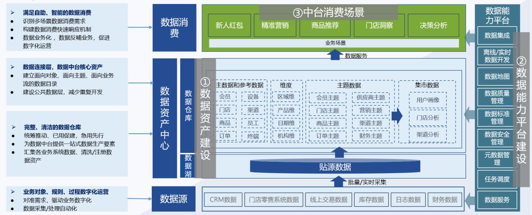Select the 数据仓库 vertical label block
This screenshot has height=215, width=532.
click(x=188, y=106)
